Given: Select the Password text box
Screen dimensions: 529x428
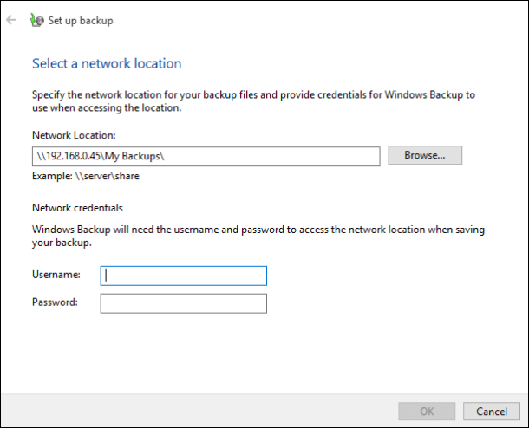Looking at the screenshot, I should pos(184,303).
